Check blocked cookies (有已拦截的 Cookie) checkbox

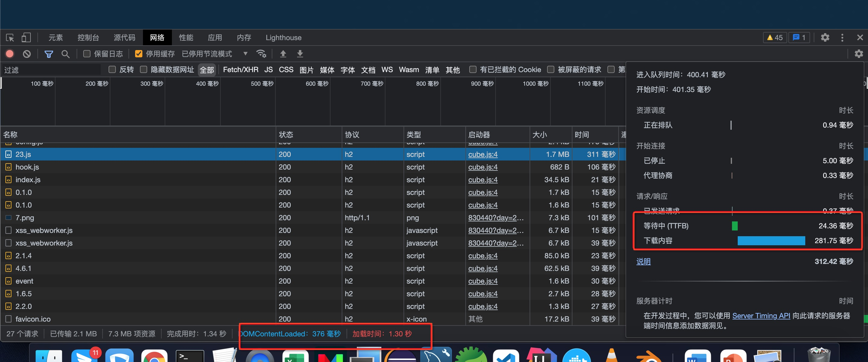point(473,69)
